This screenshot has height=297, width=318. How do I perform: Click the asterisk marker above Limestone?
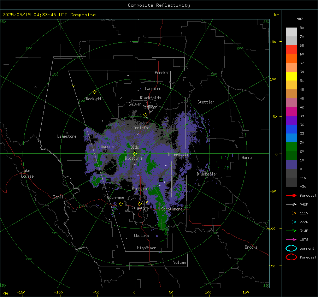coord(67,133)
